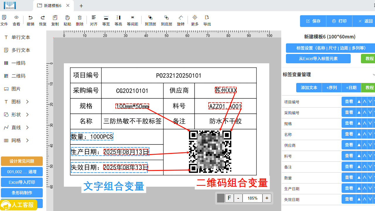View the 数量 variable
Screen dimensions: 375x211
click(x=349, y=178)
